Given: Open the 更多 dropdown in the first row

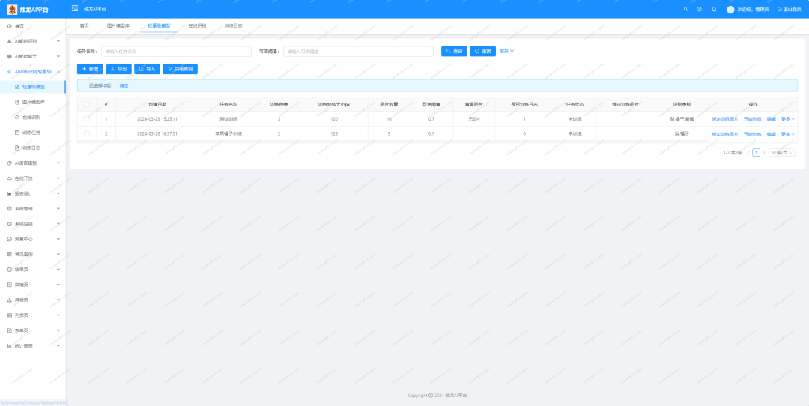Looking at the screenshot, I should click(788, 118).
